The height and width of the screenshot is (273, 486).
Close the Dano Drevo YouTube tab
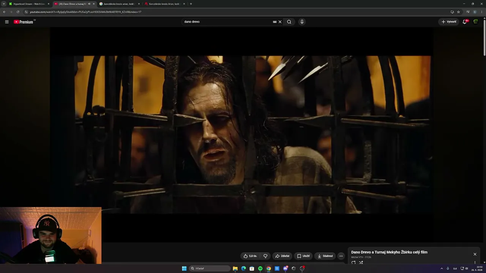(x=94, y=4)
